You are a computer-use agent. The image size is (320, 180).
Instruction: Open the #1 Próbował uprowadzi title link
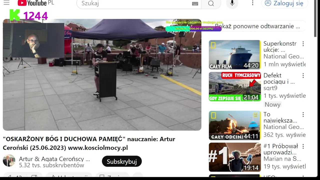pyautogui.click(x=281, y=149)
